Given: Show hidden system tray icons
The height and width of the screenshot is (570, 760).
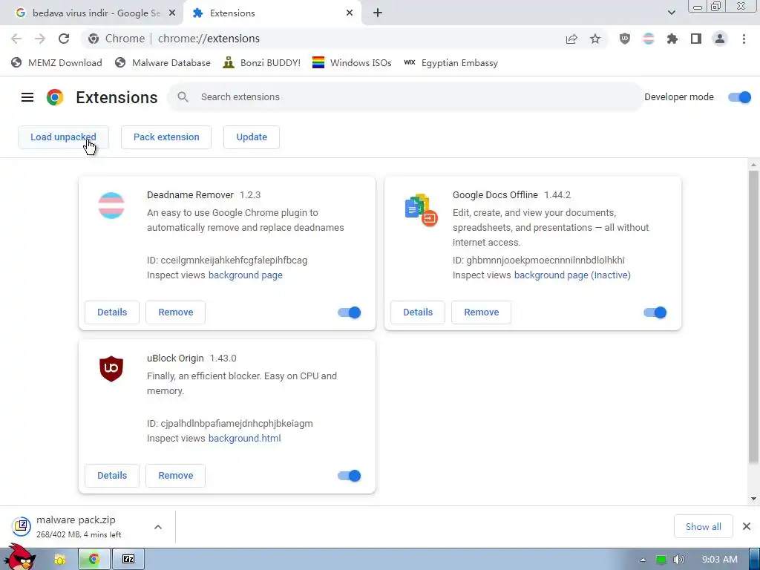Looking at the screenshot, I should [x=643, y=560].
